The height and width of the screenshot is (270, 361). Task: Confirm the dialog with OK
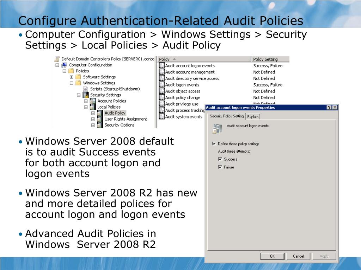pos(273,256)
